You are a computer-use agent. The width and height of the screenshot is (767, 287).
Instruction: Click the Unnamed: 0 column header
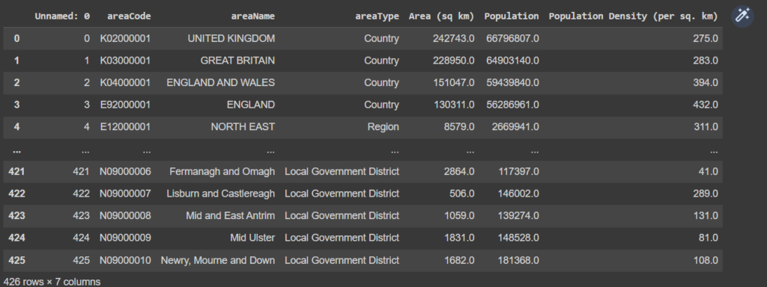[x=62, y=16]
